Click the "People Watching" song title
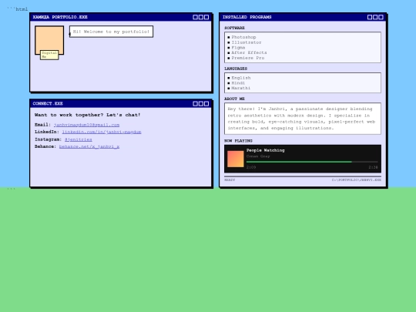 (x=265, y=150)
